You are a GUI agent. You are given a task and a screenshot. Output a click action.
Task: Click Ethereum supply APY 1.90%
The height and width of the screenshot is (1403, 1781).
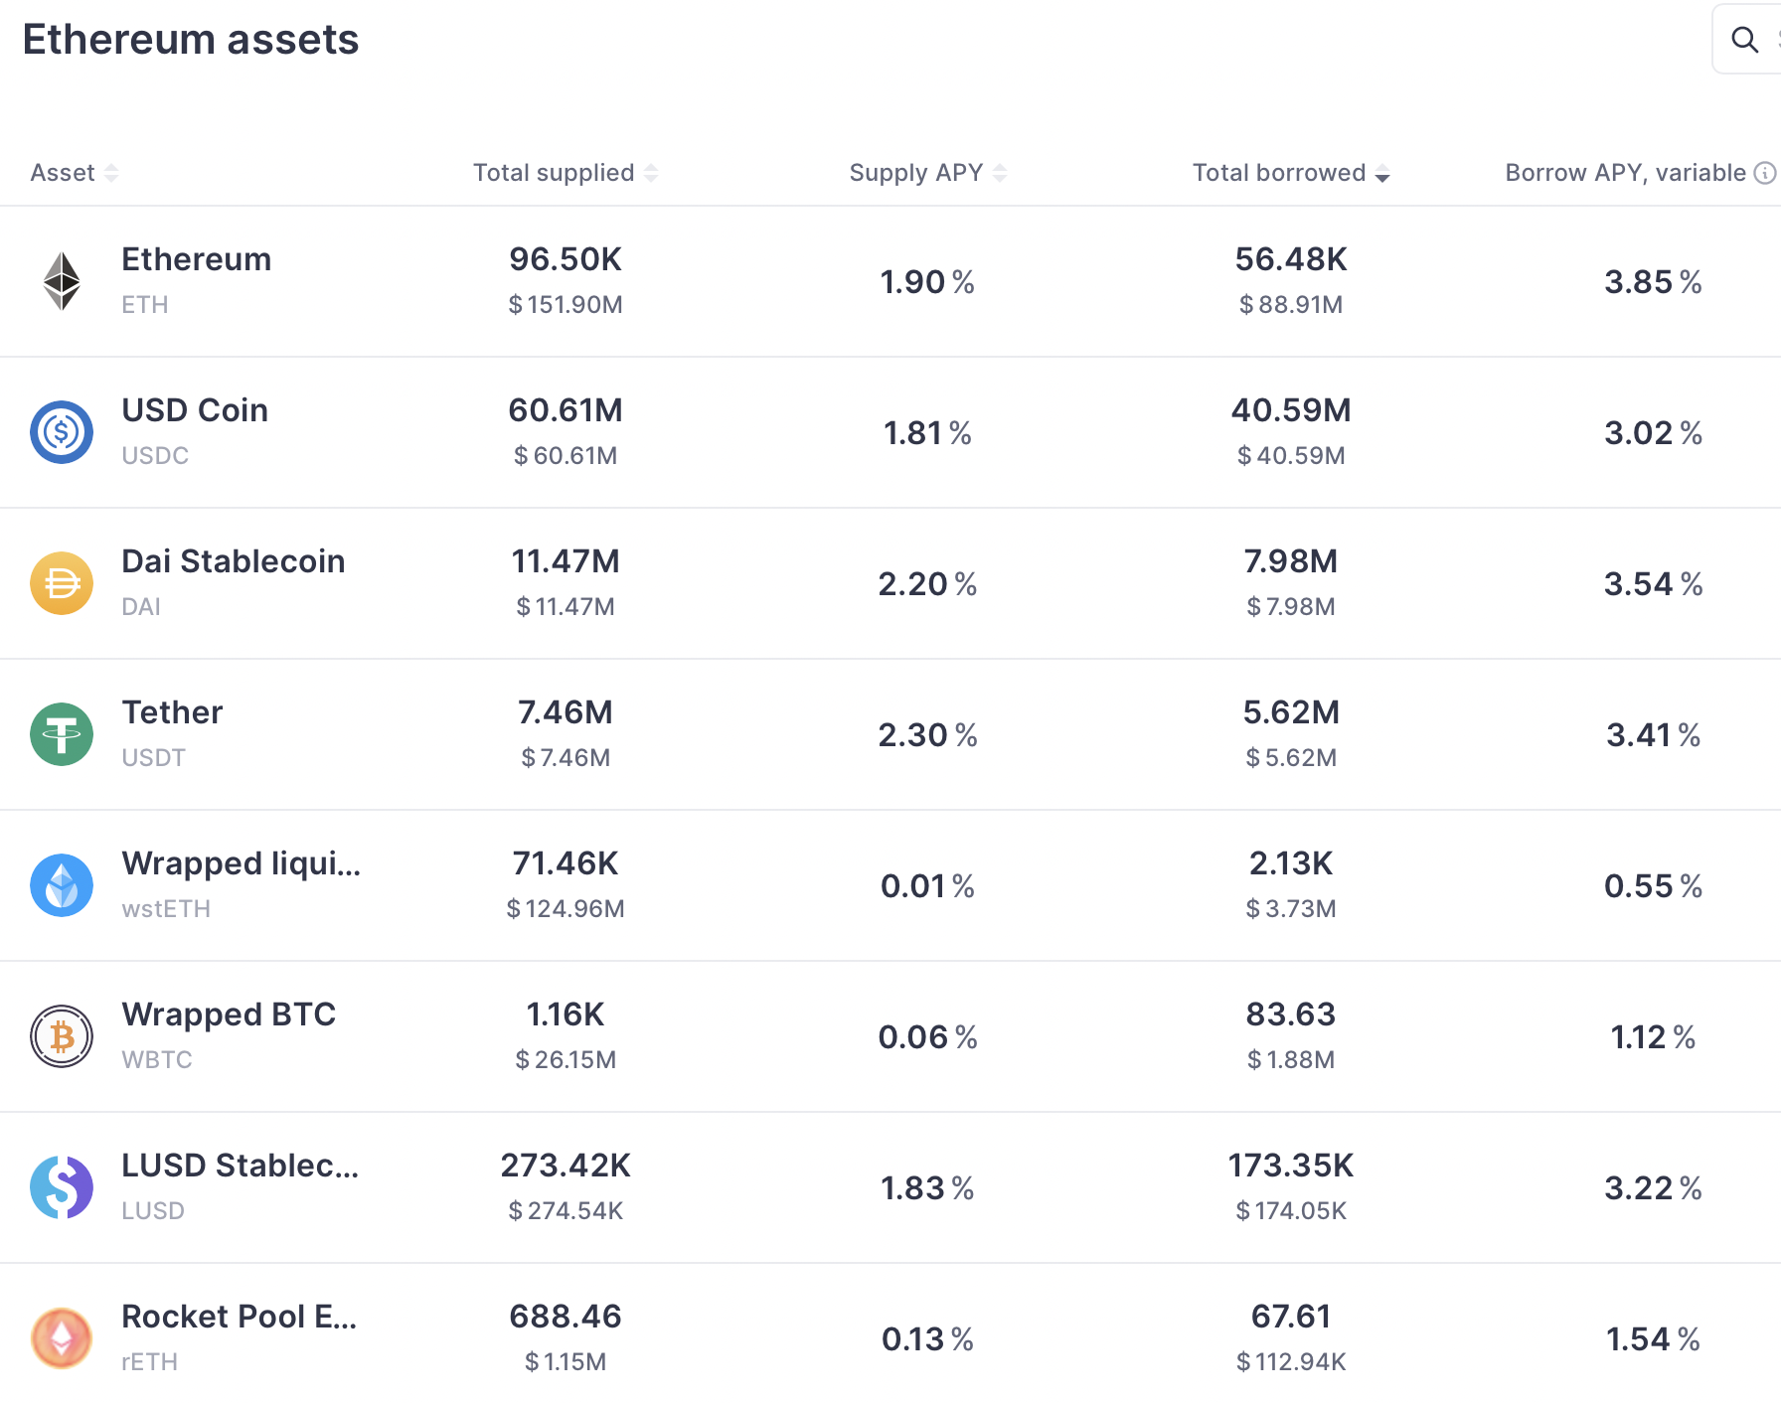[927, 282]
